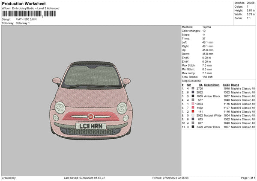
Task: Click the red FIAT badge on the car
Action: click(x=91, y=116)
